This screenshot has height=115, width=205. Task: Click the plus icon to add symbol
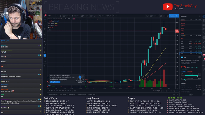pos(200,16)
